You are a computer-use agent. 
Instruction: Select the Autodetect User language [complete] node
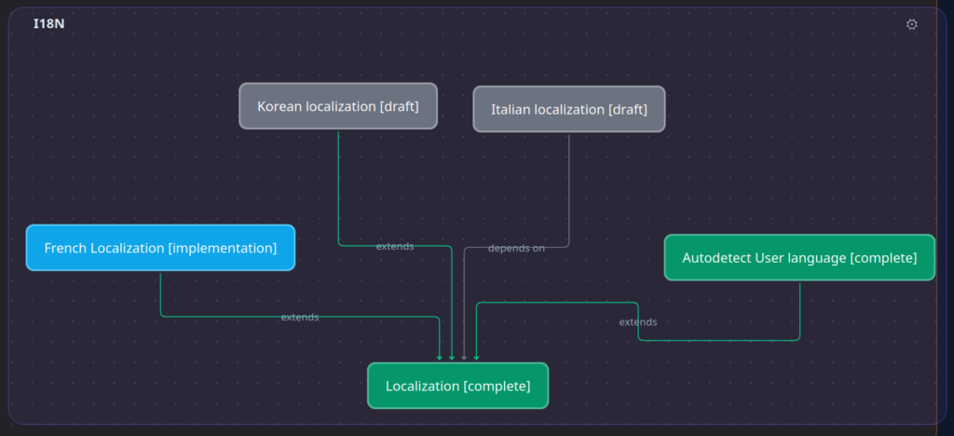(799, 257)
